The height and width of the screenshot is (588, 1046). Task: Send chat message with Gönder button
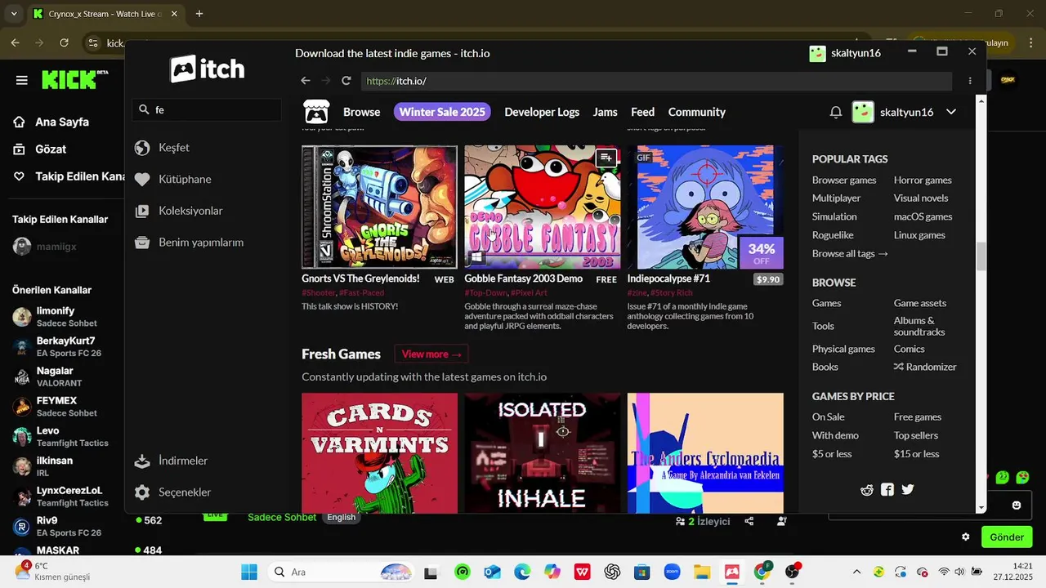tap(1007, 537)
